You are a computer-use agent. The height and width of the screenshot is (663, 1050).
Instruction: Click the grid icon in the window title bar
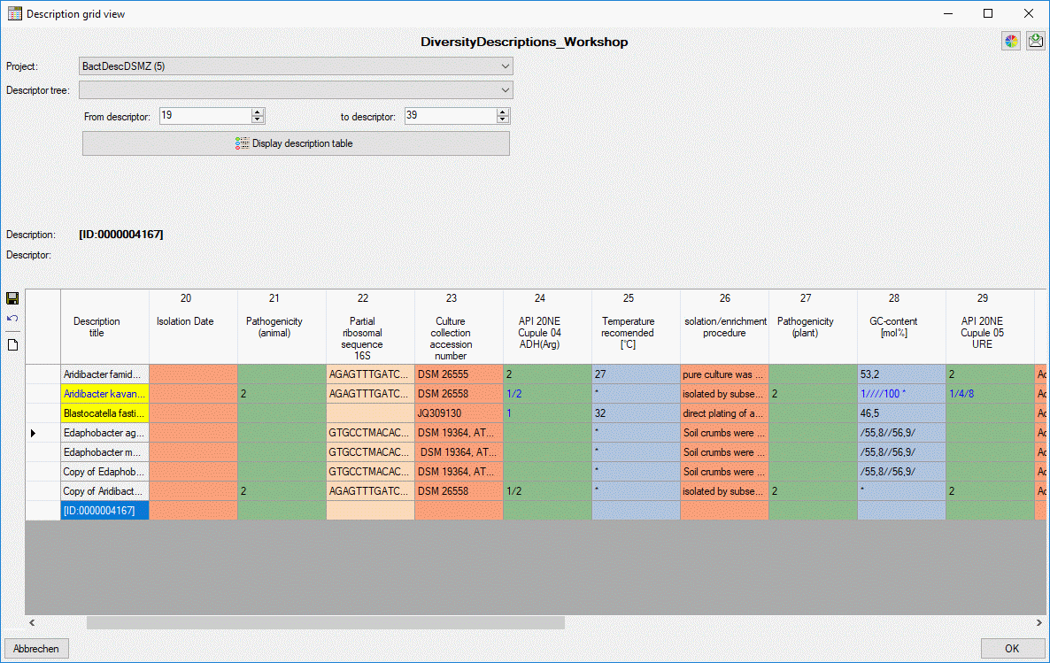click(14, 13)
